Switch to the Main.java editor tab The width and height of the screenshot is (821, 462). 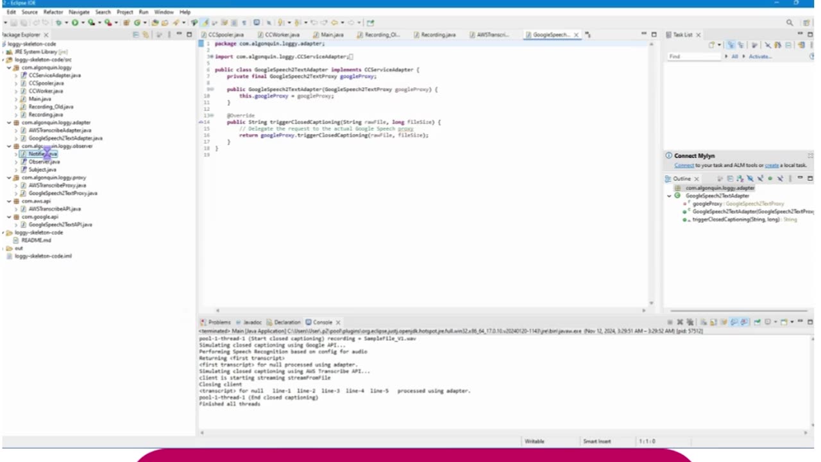click(x=328, y=35)
